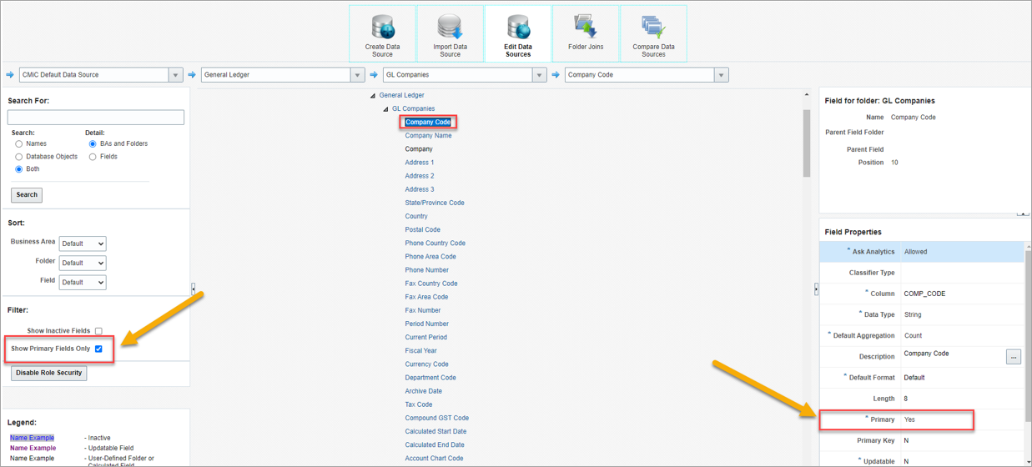
Task: Enable Show Inactive Fields checkbox
Action: pyautogui.click(x=98, y=331)
